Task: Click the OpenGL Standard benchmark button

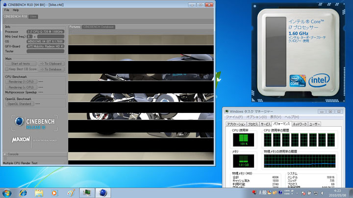Action: pos(19,104)
